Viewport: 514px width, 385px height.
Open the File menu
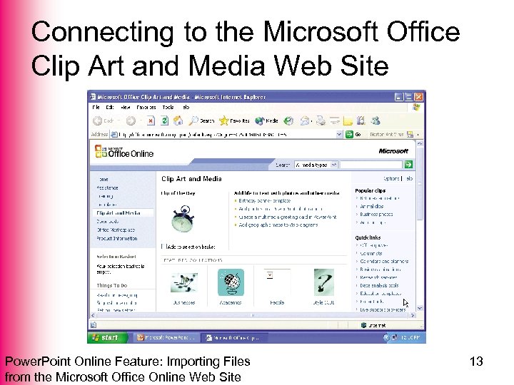(96, 107)
